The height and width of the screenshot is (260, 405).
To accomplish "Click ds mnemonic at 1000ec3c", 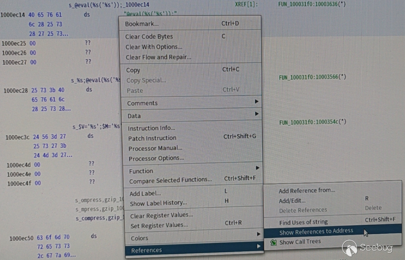I will [90, 136].
